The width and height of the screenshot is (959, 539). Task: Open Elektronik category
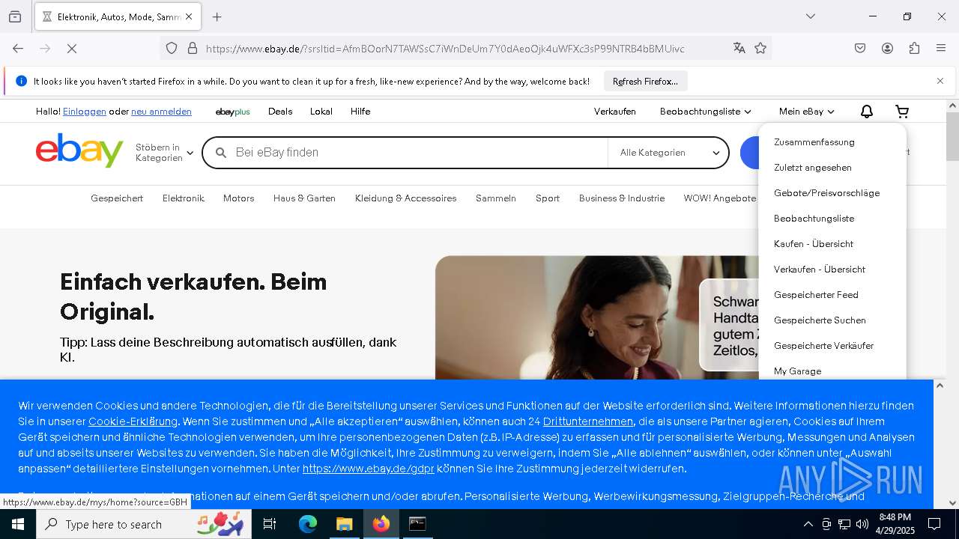184,198
